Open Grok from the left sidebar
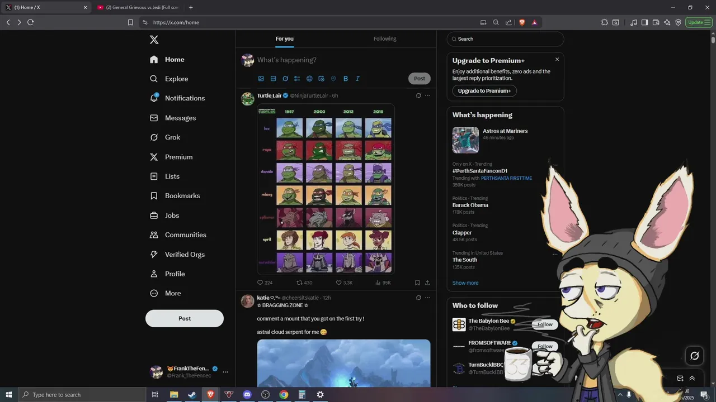This screenshot has width=716, height=402. 165,137
